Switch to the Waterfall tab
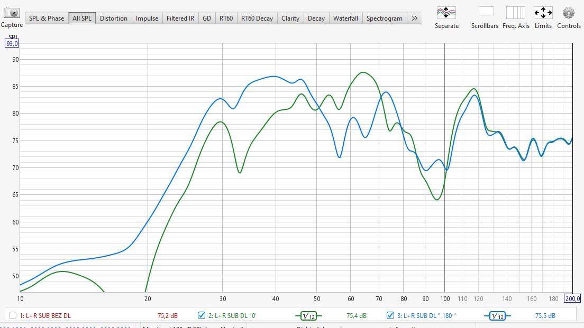Screen dimensions: 584x328 [x=345, y=18]
